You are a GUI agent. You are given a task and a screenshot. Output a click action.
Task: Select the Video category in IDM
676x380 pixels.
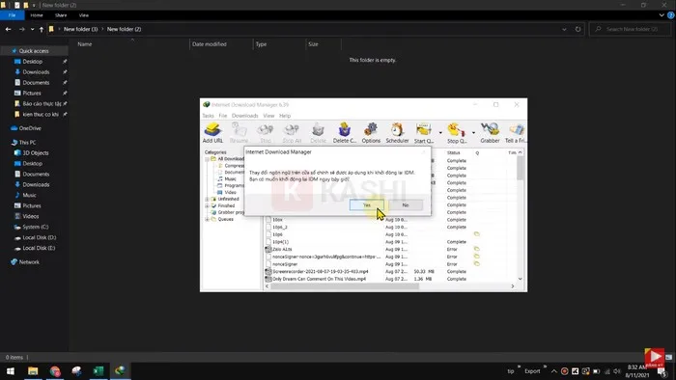230,192
